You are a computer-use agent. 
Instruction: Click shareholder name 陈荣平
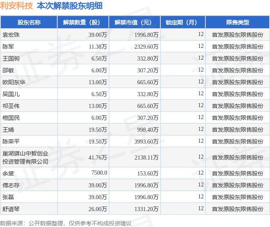[x=11, y=142]
